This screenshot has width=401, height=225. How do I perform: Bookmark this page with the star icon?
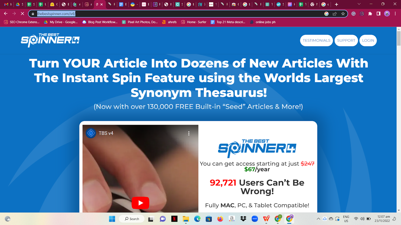[343, 14]
